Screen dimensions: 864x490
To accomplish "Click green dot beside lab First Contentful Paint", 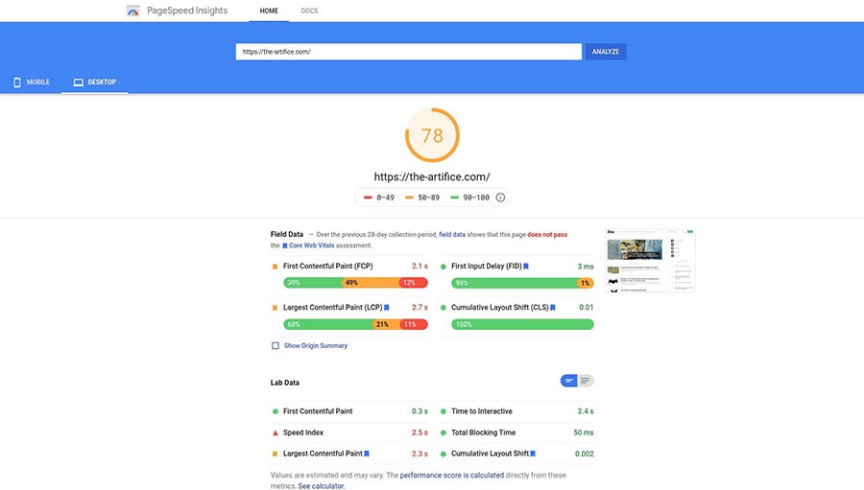I will click(x=275, y=411).
